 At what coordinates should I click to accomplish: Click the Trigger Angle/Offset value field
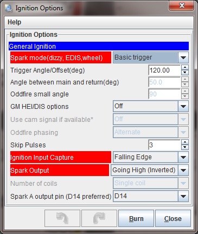pos(164,70)
